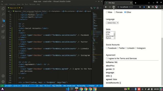Close the App.vue editor tab
The image size is (163, 91).
[22, 8]
